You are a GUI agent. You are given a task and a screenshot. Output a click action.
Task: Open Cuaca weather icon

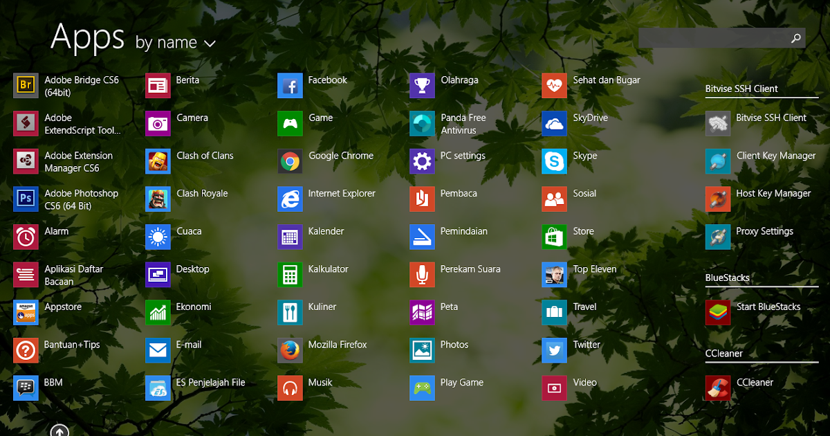coord(158,237)
